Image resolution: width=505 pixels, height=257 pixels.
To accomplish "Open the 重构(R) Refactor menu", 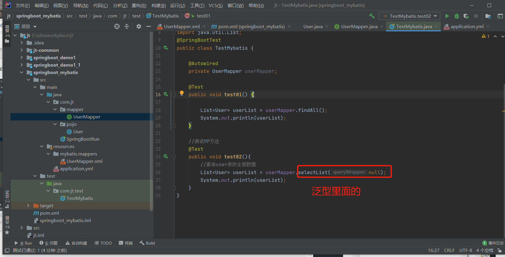I will click(x=139, y=6).
